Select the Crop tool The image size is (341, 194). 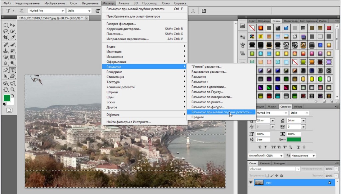(6, 38)
